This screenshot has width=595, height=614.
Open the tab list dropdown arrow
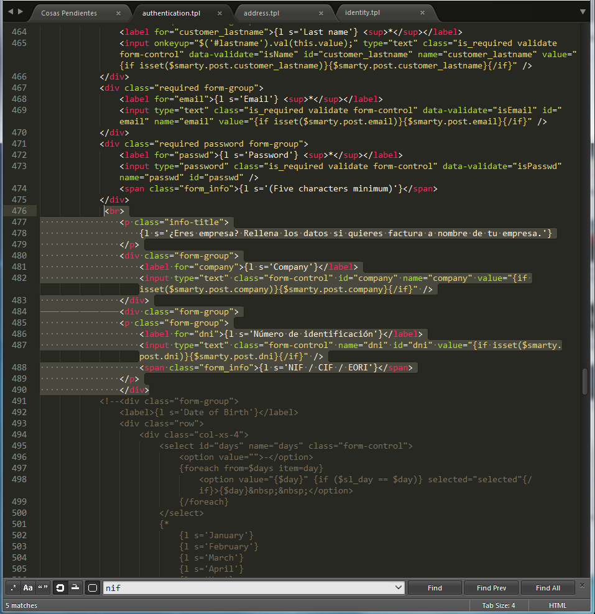583,12
